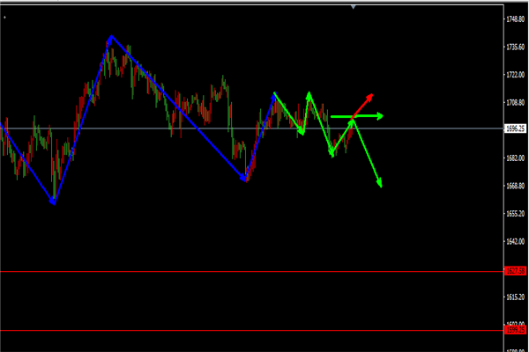The height and width of the screenshot is (352, 529).
Task: Click the 1642.00 price scale value
Action: click(516, 241)
